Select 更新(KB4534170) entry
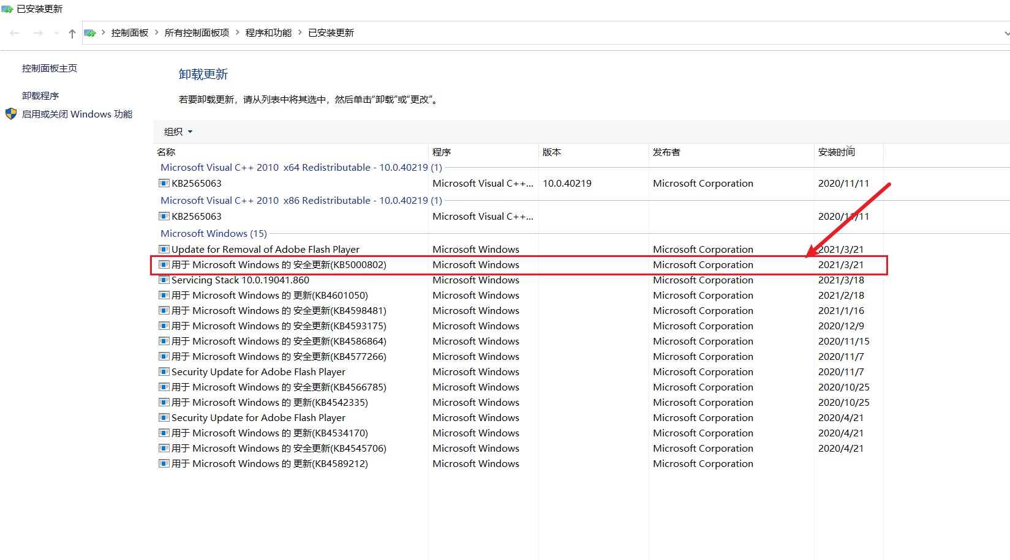This screenshot has height=560, width=1010. click(x=269, y=433)
